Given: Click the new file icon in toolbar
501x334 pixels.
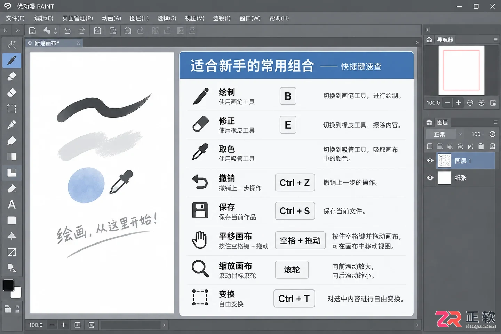Looking at the screenshot, I should click(x=32, y=31).
